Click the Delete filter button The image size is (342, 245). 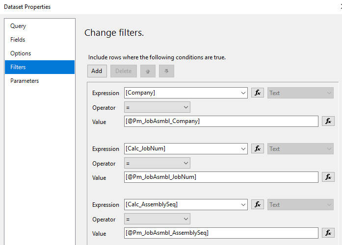click(123, 71)
